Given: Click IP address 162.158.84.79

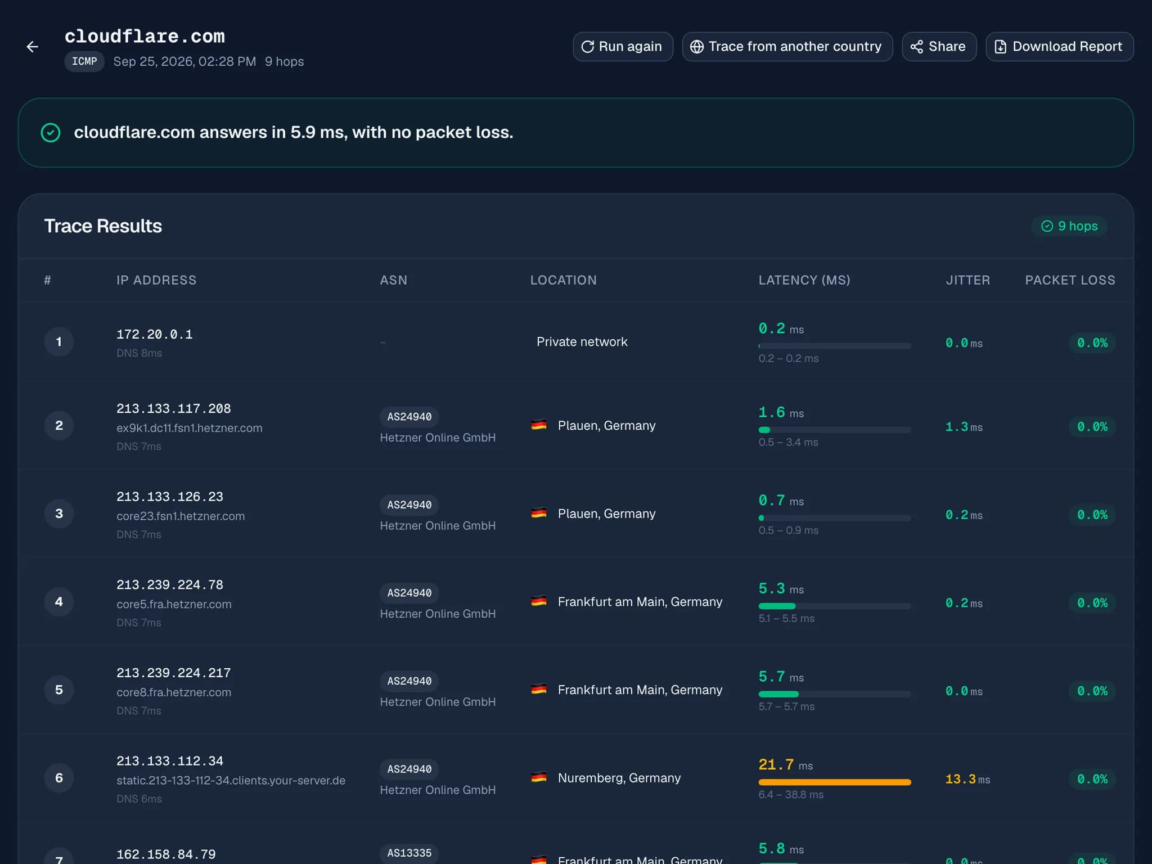Looking at the screenshot, I should coord(166,854).
